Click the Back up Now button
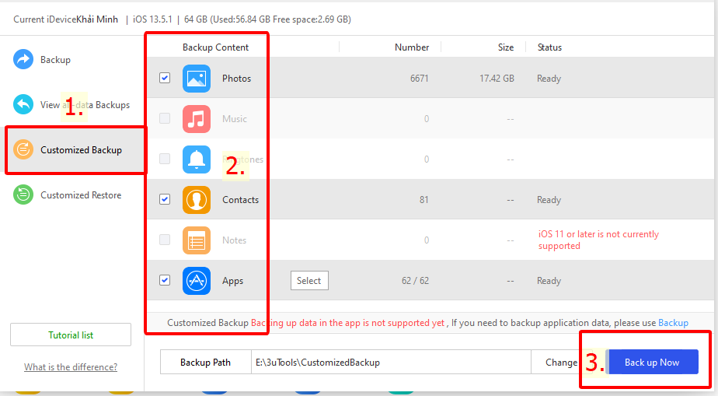This screenshot has width=718, height=396. (652, 362)
